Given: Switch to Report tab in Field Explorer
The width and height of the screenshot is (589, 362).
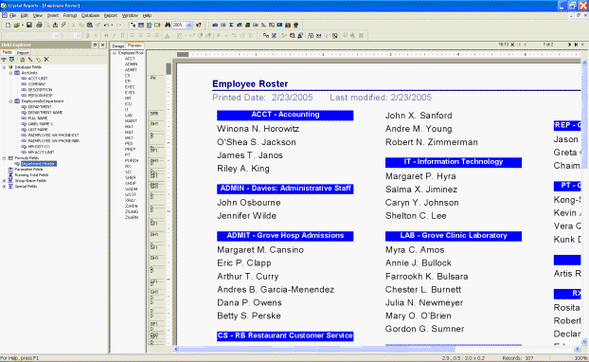Looking at the screenshot, I should pyautogui.click(x=23, y=53).
